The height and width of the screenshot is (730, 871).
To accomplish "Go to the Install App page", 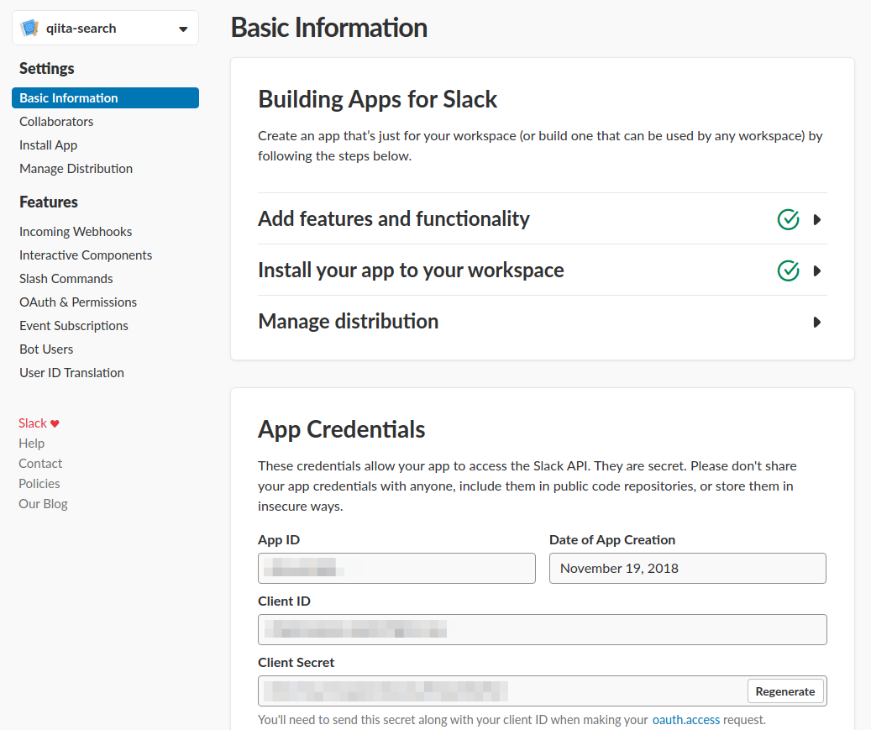I will [49, 145].
